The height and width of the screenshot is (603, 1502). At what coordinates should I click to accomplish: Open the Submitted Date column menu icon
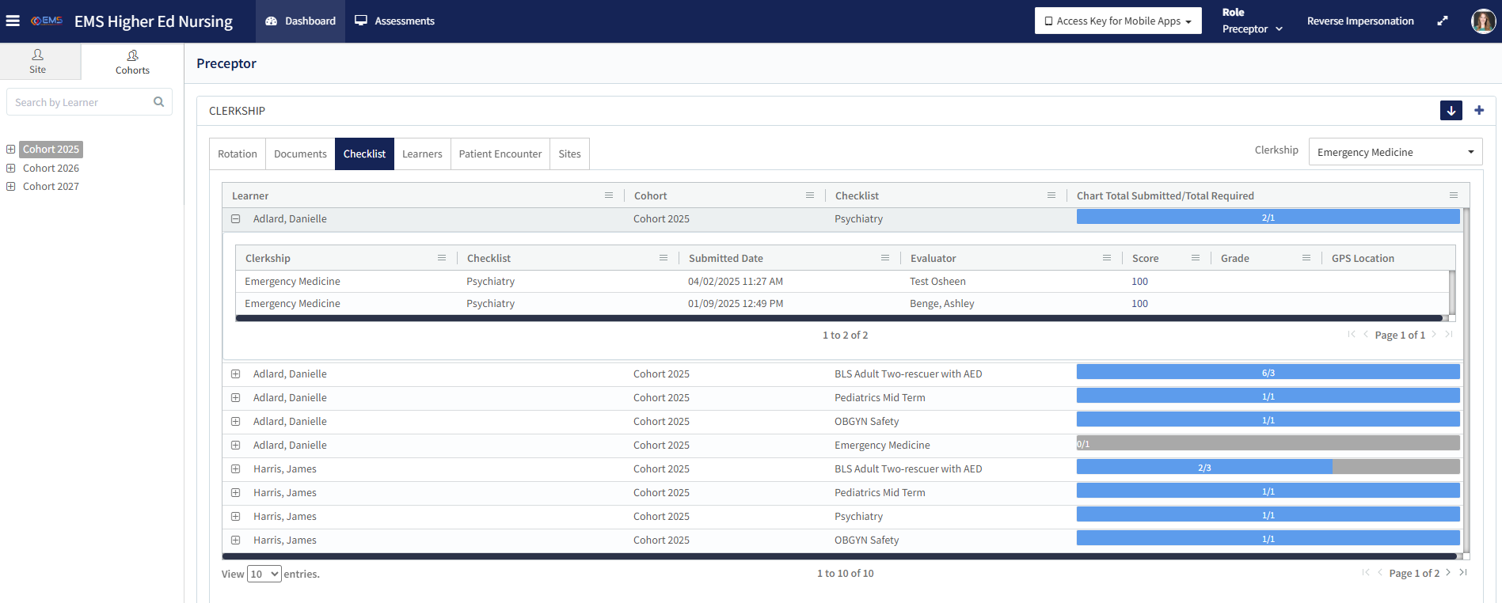tap(884, 258)
